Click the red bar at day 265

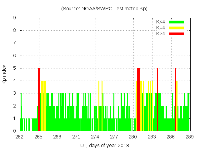pos(39,99)
